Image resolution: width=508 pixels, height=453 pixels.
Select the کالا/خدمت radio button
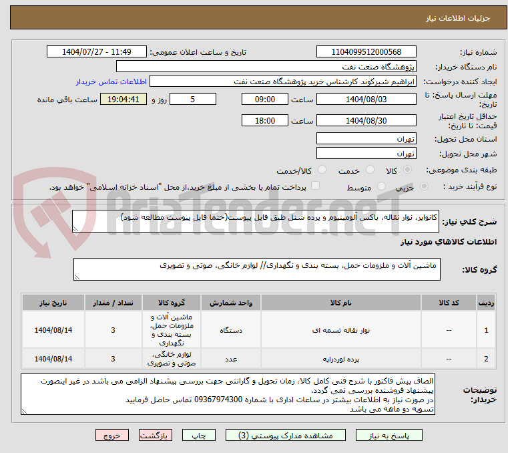(x=322, y=170)
